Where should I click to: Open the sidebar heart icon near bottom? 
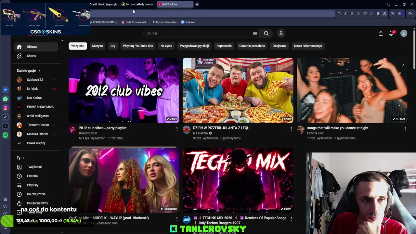(5, 206)
